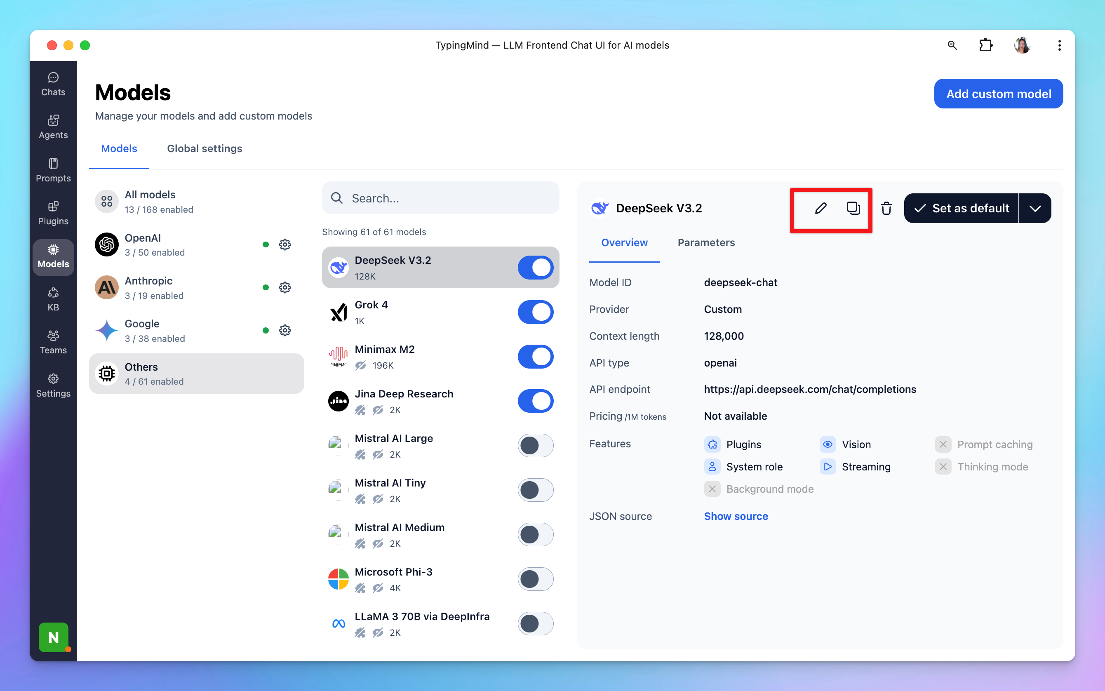Click the pencil edit icon for DeepSeek V3.2

click(x=820, y=208)
